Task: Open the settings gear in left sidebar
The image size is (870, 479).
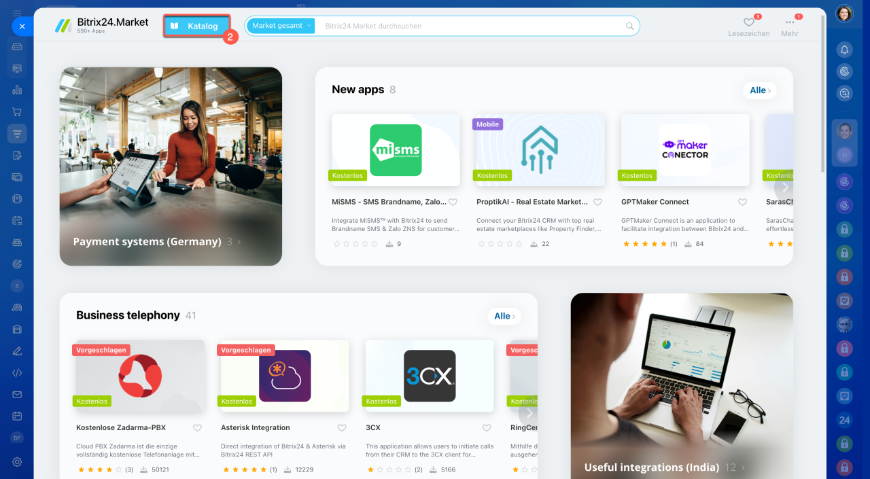Action: click(x=17, y=462)
